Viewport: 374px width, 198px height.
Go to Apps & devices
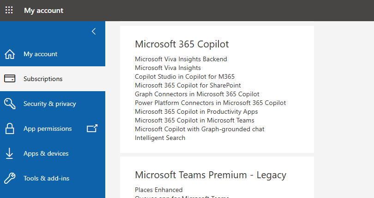(46, 153)
